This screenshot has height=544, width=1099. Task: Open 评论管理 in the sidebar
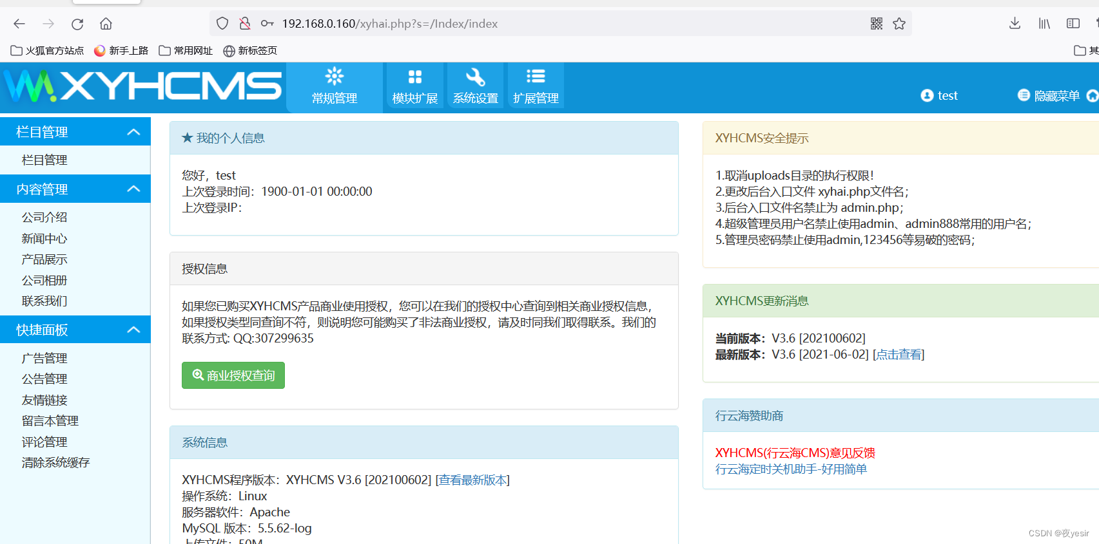click(44, 442)
